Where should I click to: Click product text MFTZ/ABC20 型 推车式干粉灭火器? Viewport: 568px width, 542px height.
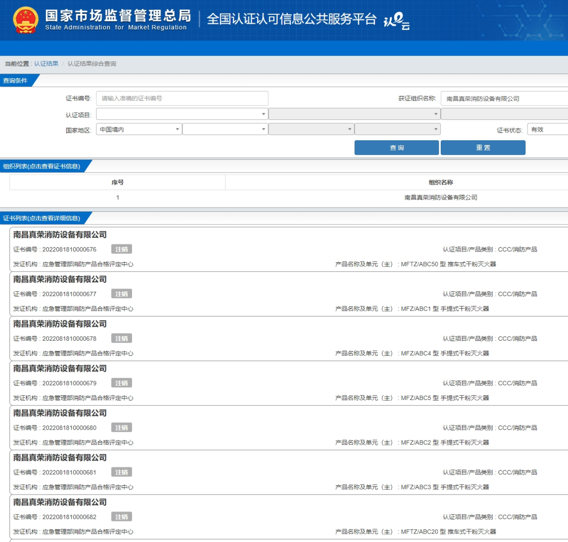pos(449,531)
